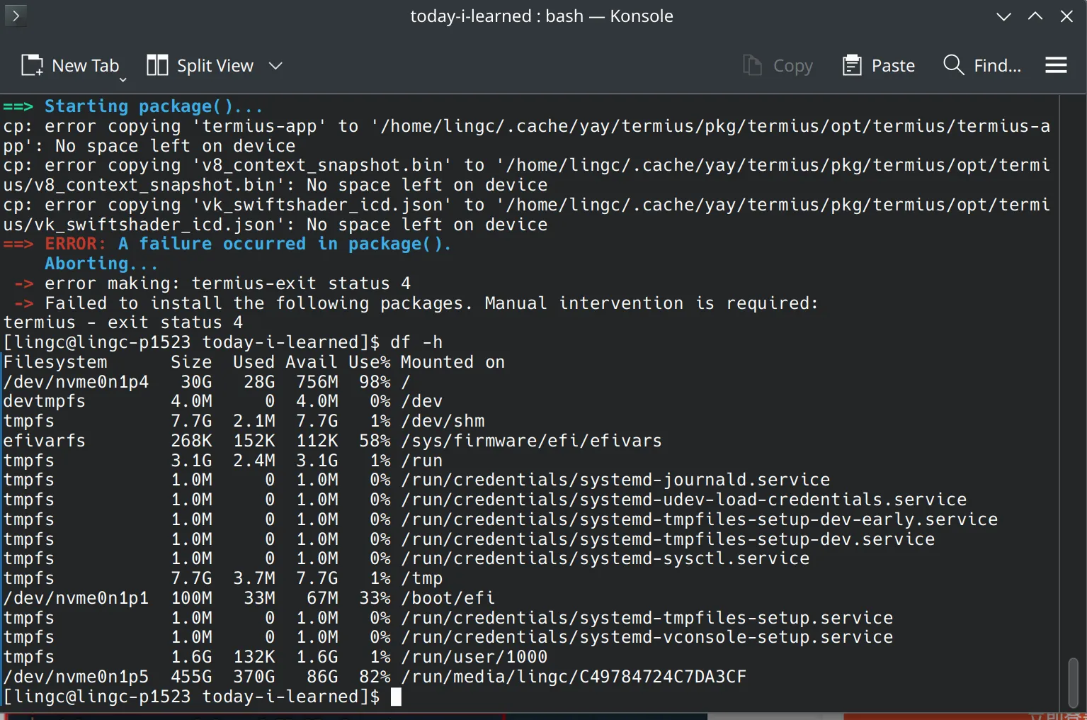Viewport: 1087px width, 720px height.
Task: Close the Konsole window
Action: tap(1066, 16)
